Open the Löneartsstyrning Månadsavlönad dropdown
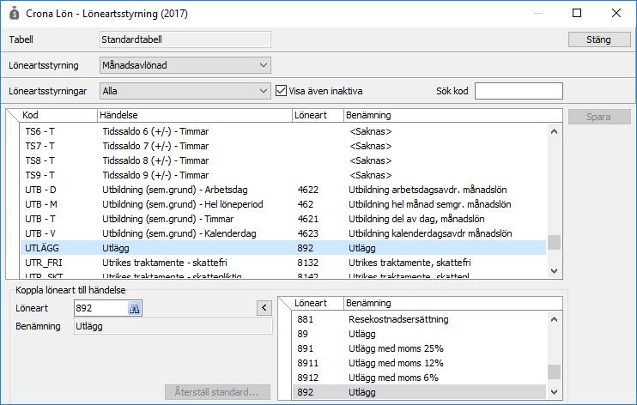Viewport: 637px width, 405px height. click(x=185, y=65)
